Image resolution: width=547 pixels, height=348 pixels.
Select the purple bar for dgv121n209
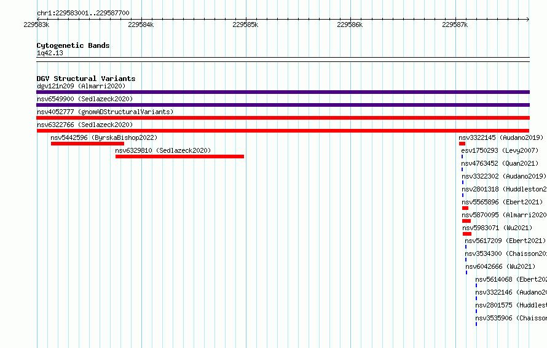(283, 92)
